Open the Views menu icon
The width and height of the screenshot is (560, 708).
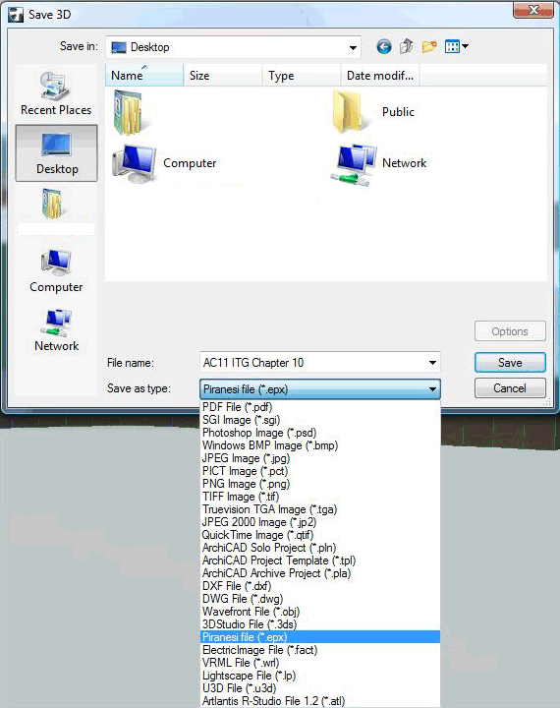[x=456, y=46]
